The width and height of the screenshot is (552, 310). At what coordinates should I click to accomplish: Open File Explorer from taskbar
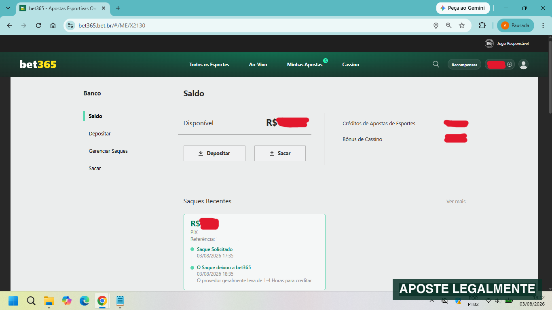pyautogui.click(x=49, y=301)
